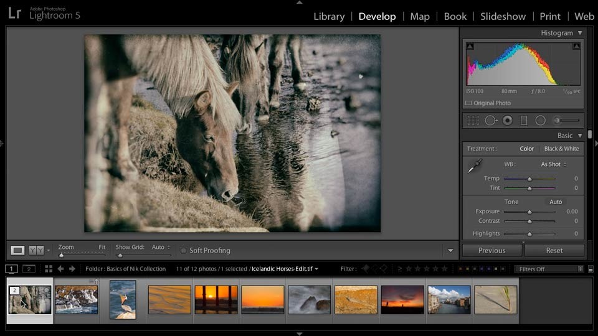Collapse the Histogram panel
This screenshot has width=598, height=336.
[x=580, y=33]
